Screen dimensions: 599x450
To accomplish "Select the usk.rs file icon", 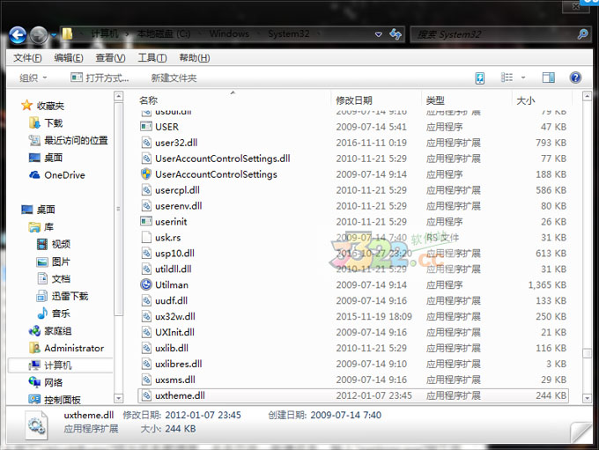I will pos(146,237).
